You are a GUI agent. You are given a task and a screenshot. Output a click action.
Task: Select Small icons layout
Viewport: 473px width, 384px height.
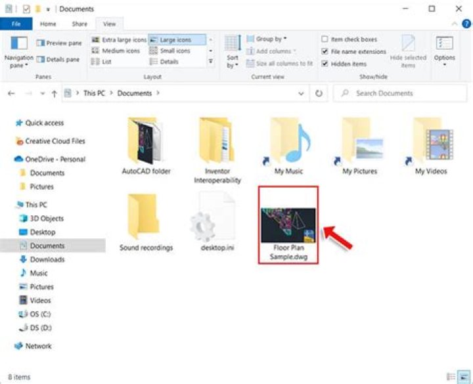coord(170,51)
